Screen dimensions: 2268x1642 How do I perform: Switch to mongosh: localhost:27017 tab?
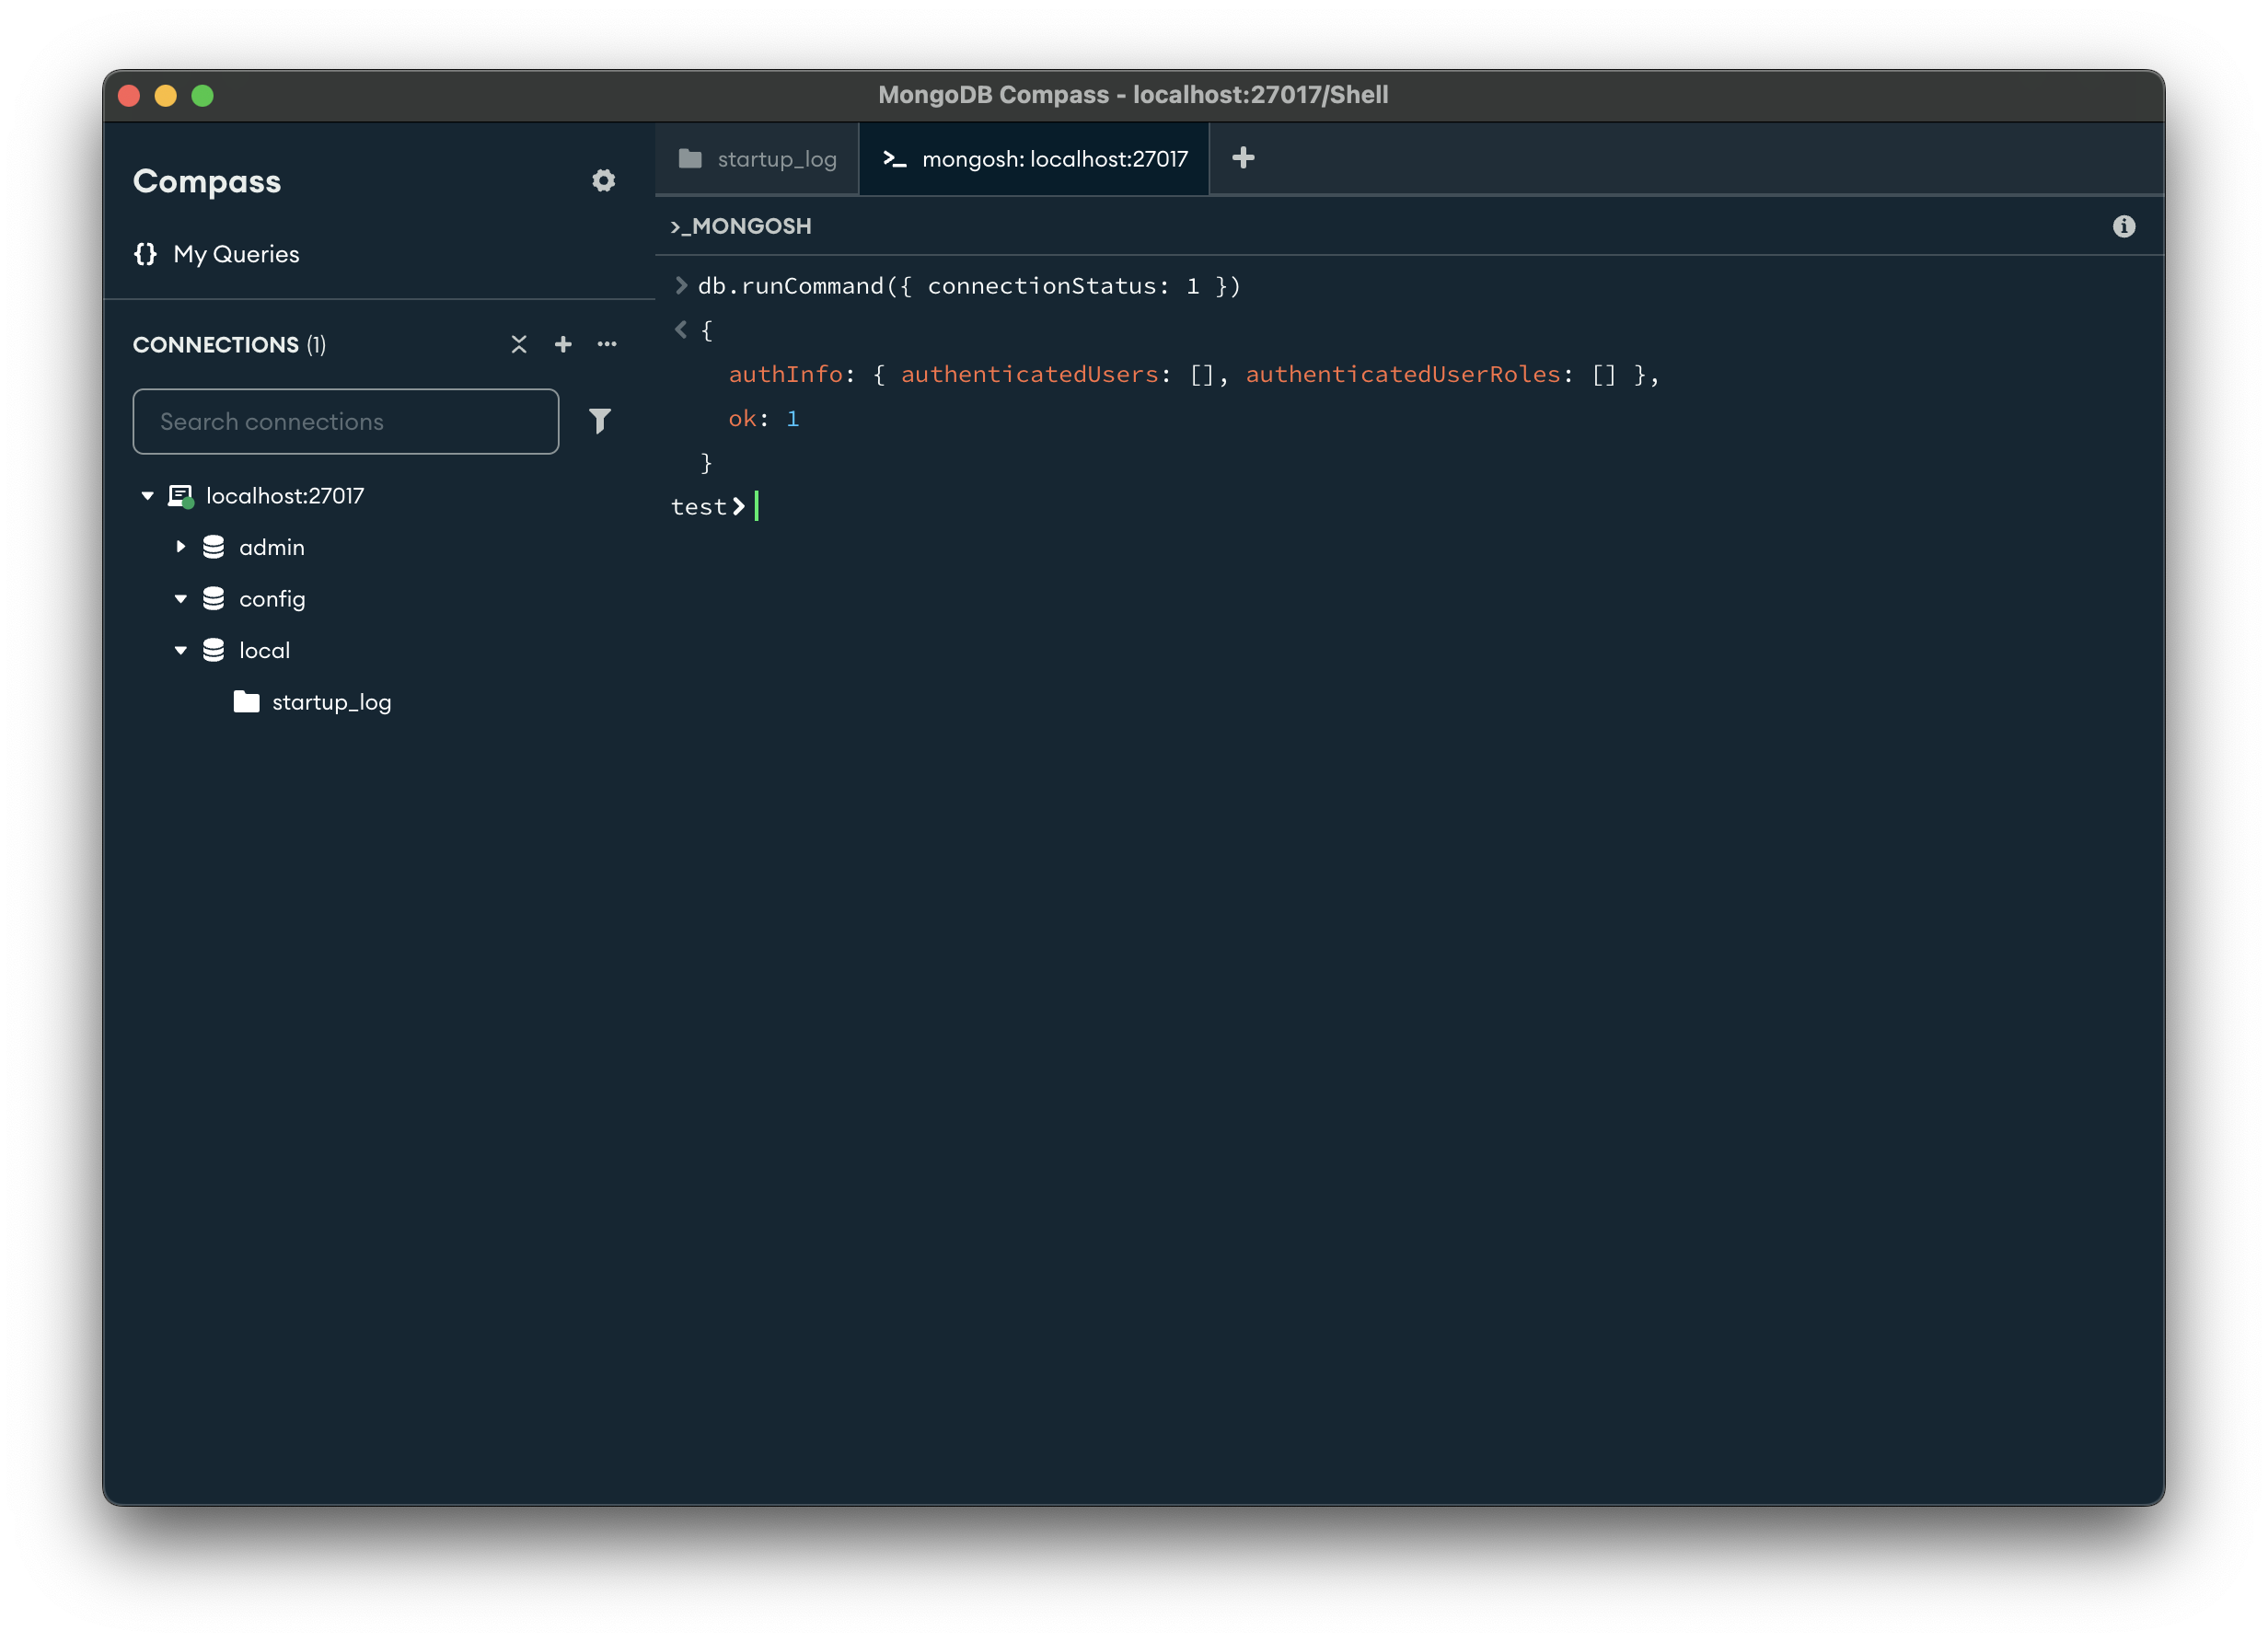1035,159
